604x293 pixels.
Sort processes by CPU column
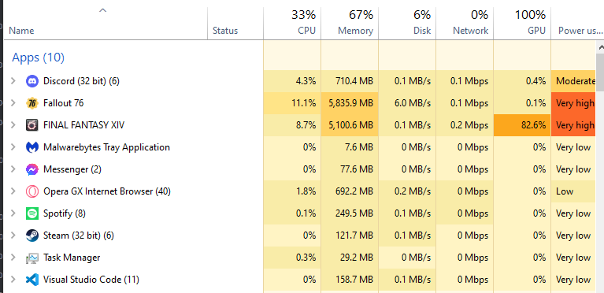pyautogui.click(x=292, y=23)
